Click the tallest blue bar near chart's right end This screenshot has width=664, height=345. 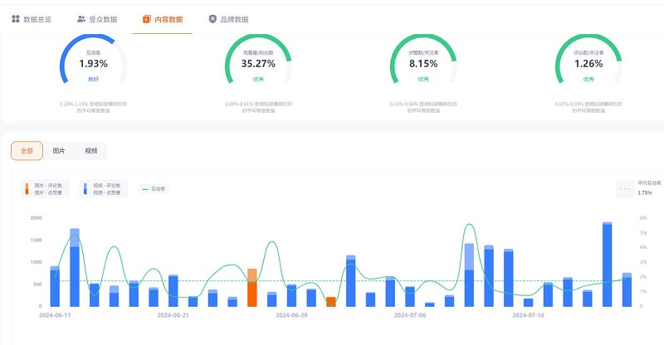[x=608, y=265]
